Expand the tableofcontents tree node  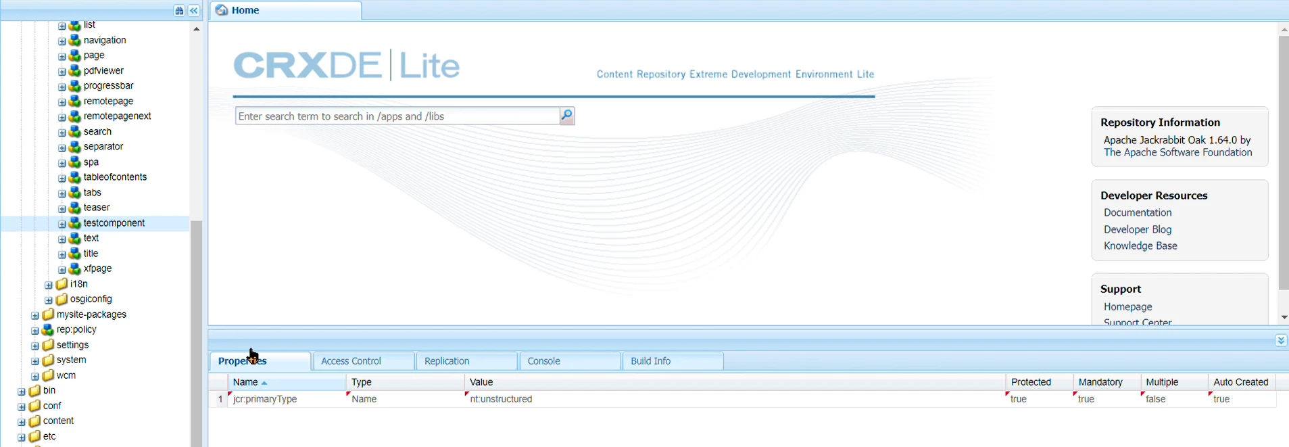click(x=62, y=179)
